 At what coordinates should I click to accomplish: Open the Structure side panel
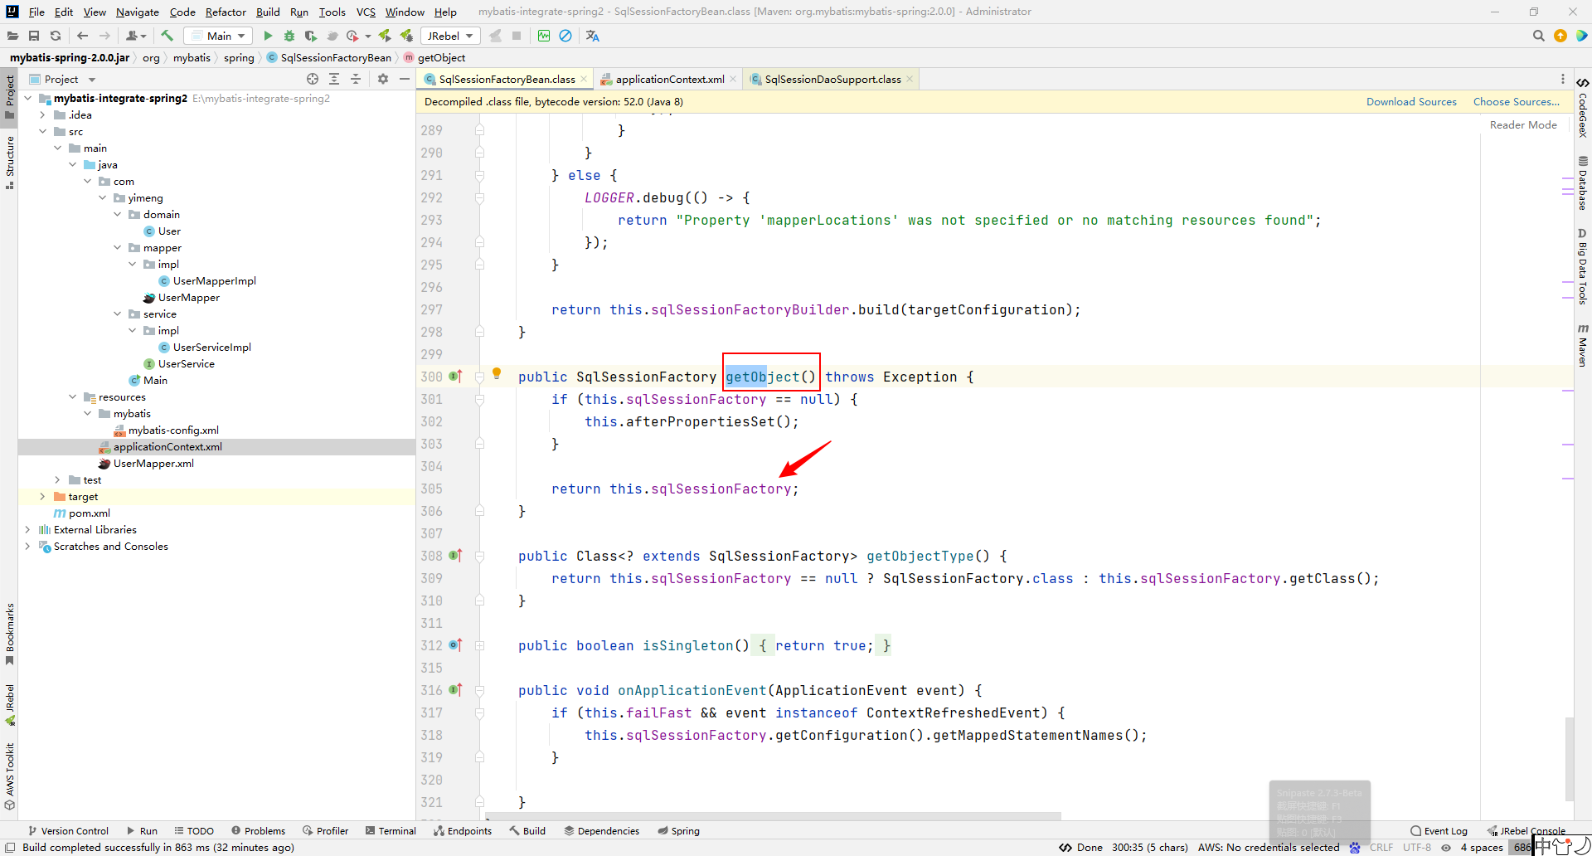[10, 163]
